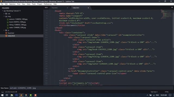Toggle the sidebar with status bar panel icon

2,92
